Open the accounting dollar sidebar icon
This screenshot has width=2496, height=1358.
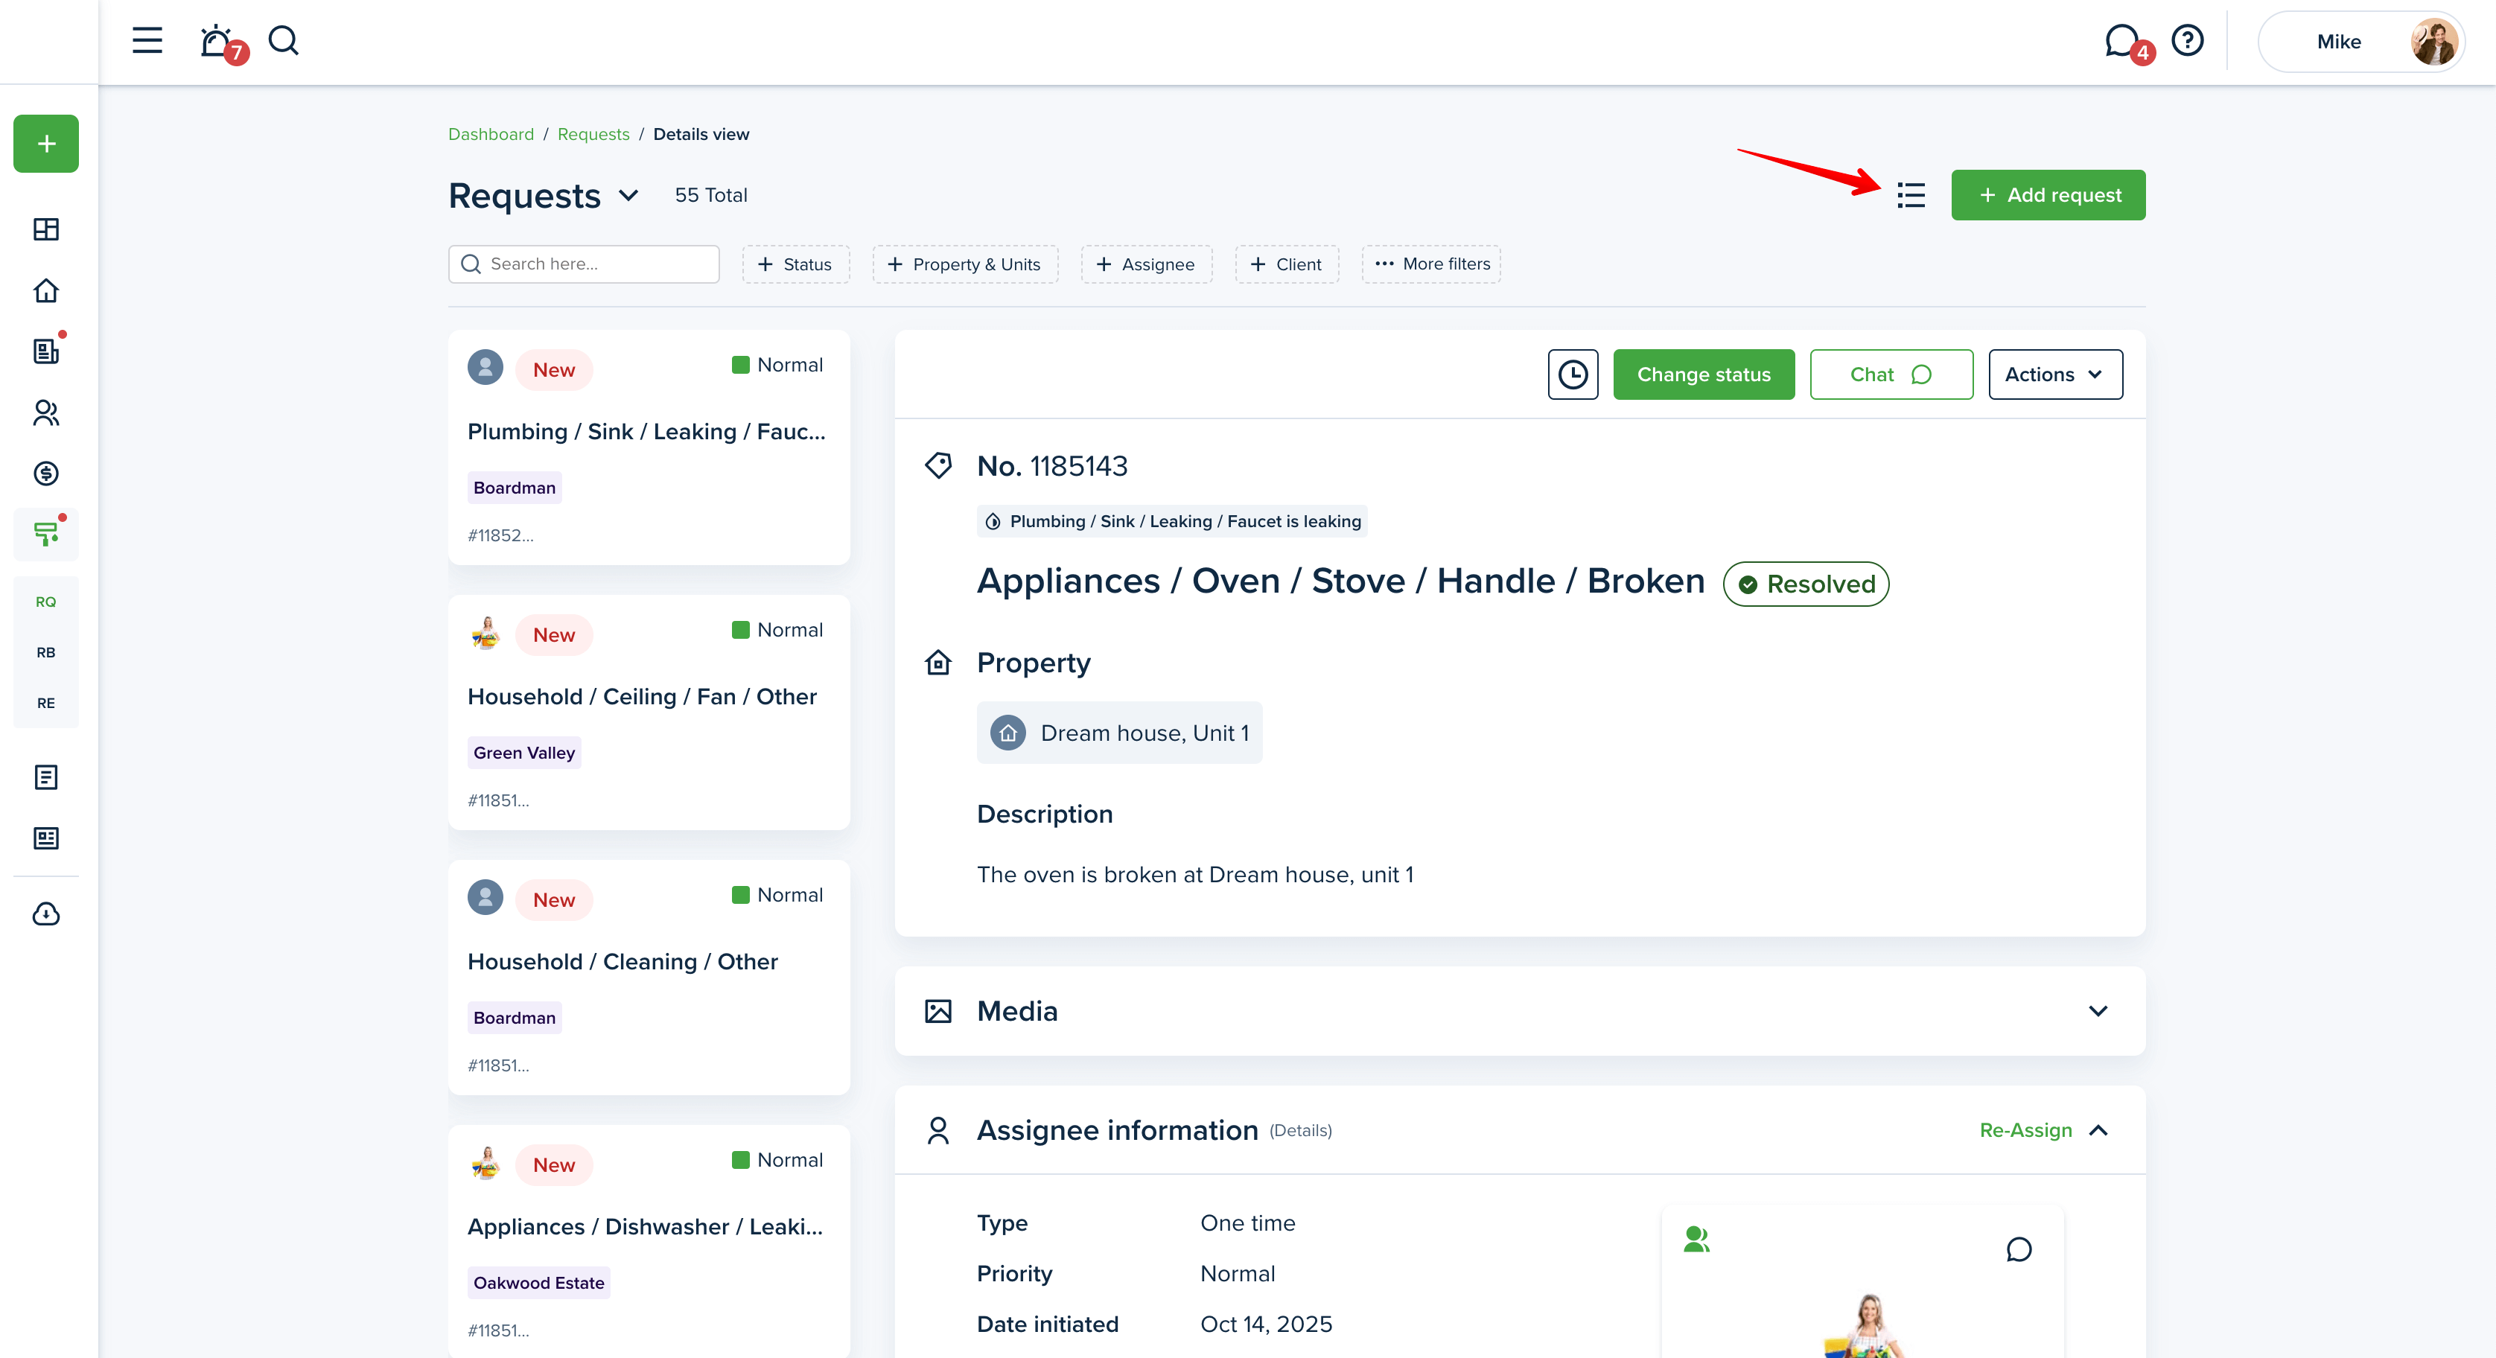coord(45,474)
